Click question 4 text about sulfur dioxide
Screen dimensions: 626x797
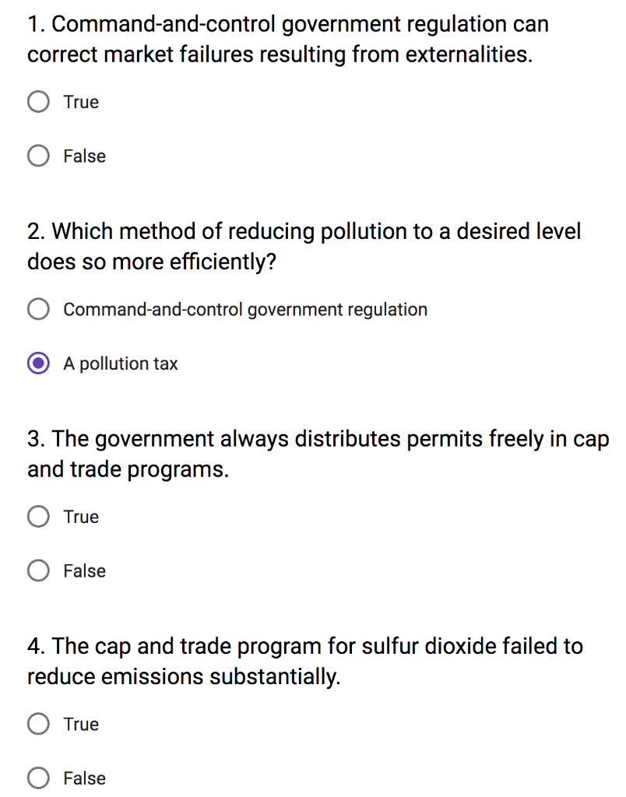pos(304,661)
